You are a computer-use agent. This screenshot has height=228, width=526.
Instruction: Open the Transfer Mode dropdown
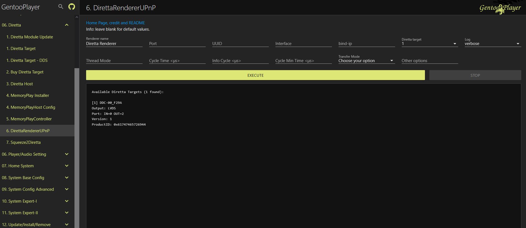point(367,61)
